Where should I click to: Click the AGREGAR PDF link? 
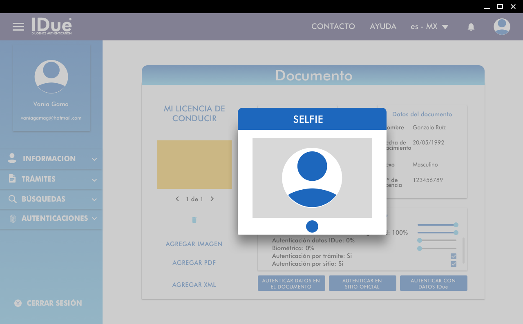[194, 263]
